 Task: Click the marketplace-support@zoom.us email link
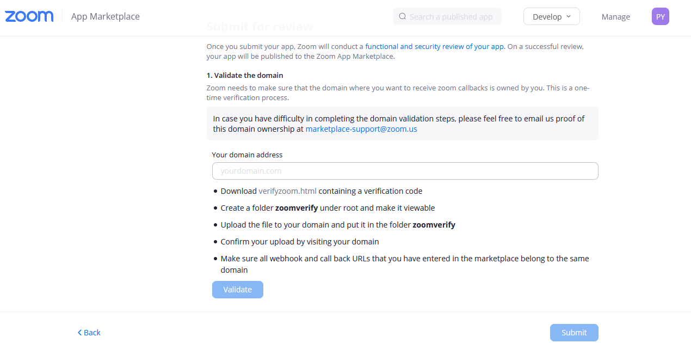point(361,129)
